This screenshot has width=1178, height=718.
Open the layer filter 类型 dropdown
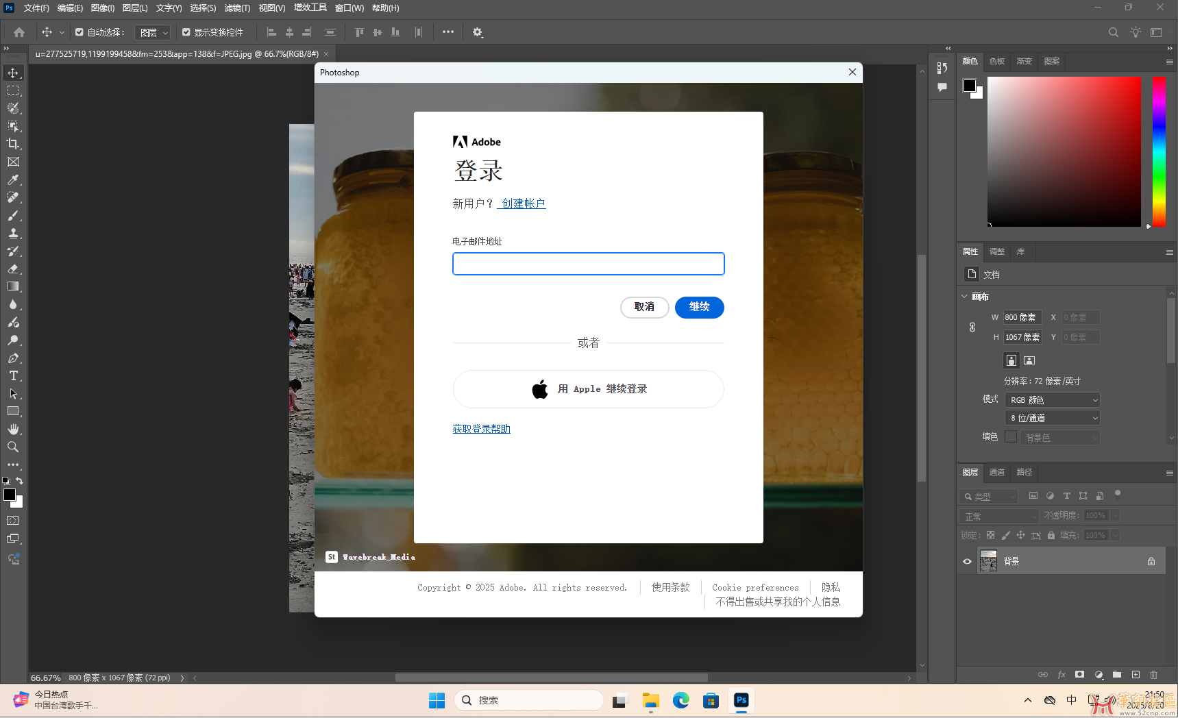pyautogui.click(x=989, y=496)
